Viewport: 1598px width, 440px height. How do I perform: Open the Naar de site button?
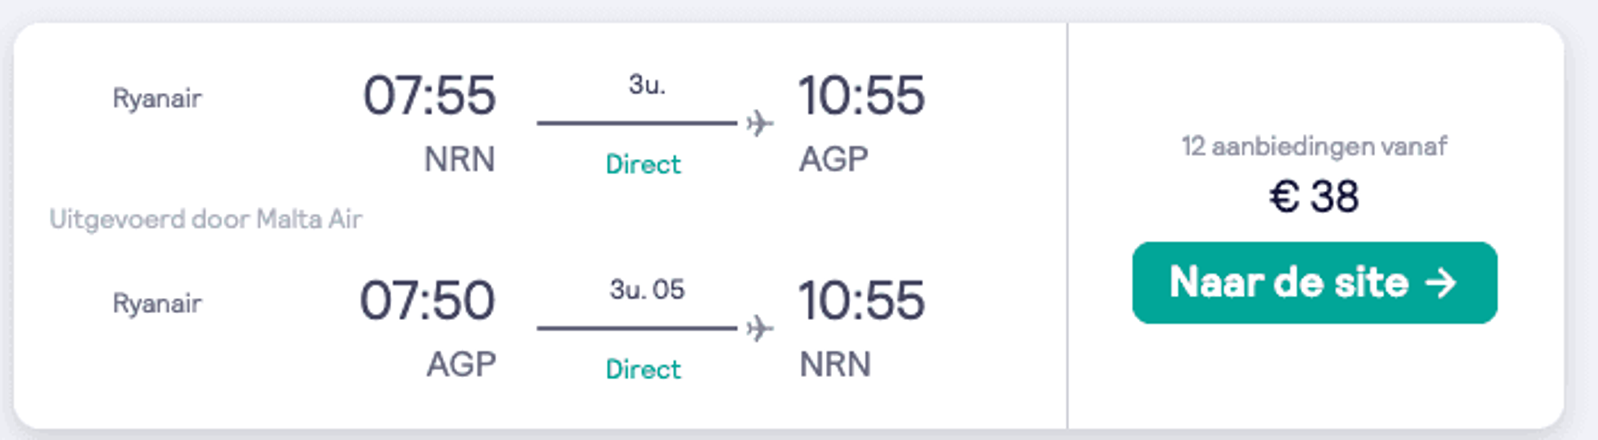[1315, 283]
